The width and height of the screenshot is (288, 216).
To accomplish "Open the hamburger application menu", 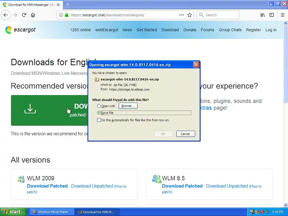I will 283,15.
